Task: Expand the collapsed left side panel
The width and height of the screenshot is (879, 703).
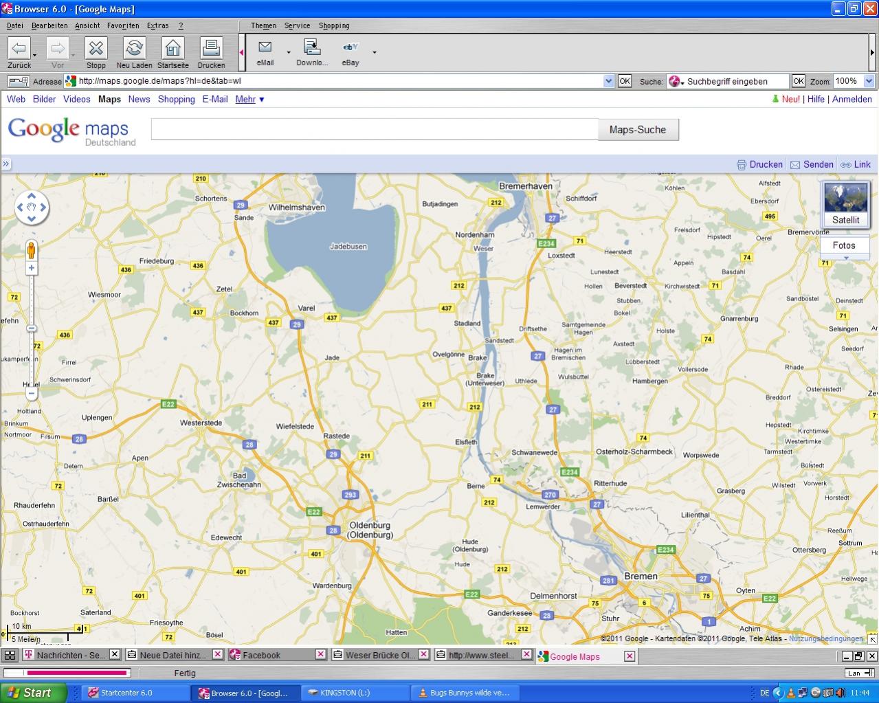Action: tap(6, 164)
